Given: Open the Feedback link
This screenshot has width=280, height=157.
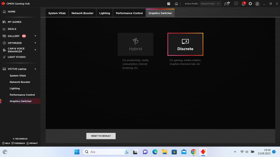Looking at the screenshot, I should tap(18, 143).
